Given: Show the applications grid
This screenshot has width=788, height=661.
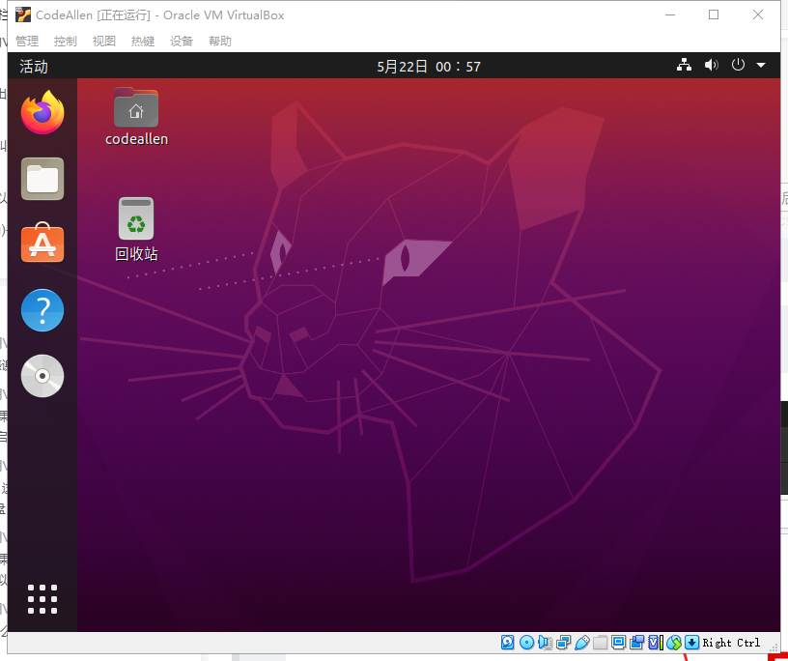Looking at the screenshot, I should [x=42, y=598].
